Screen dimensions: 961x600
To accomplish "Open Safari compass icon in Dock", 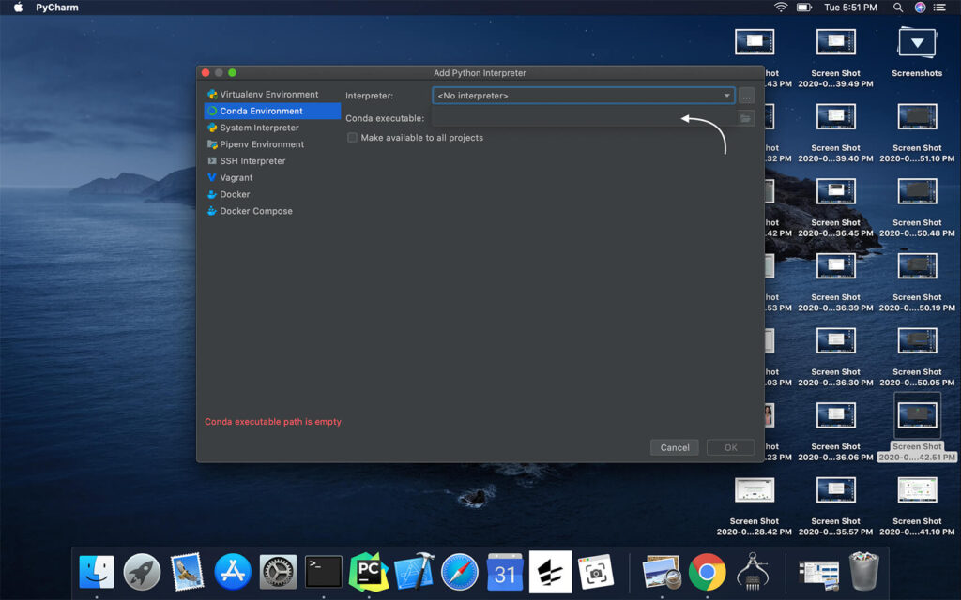I will [x=459, y=573].
